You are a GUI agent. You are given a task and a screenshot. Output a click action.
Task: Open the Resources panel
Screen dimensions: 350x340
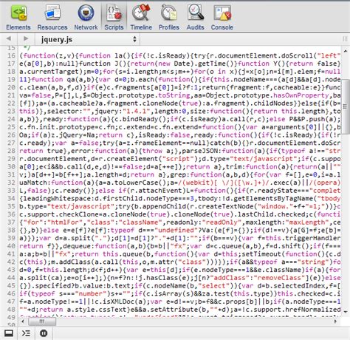[52, 17]
